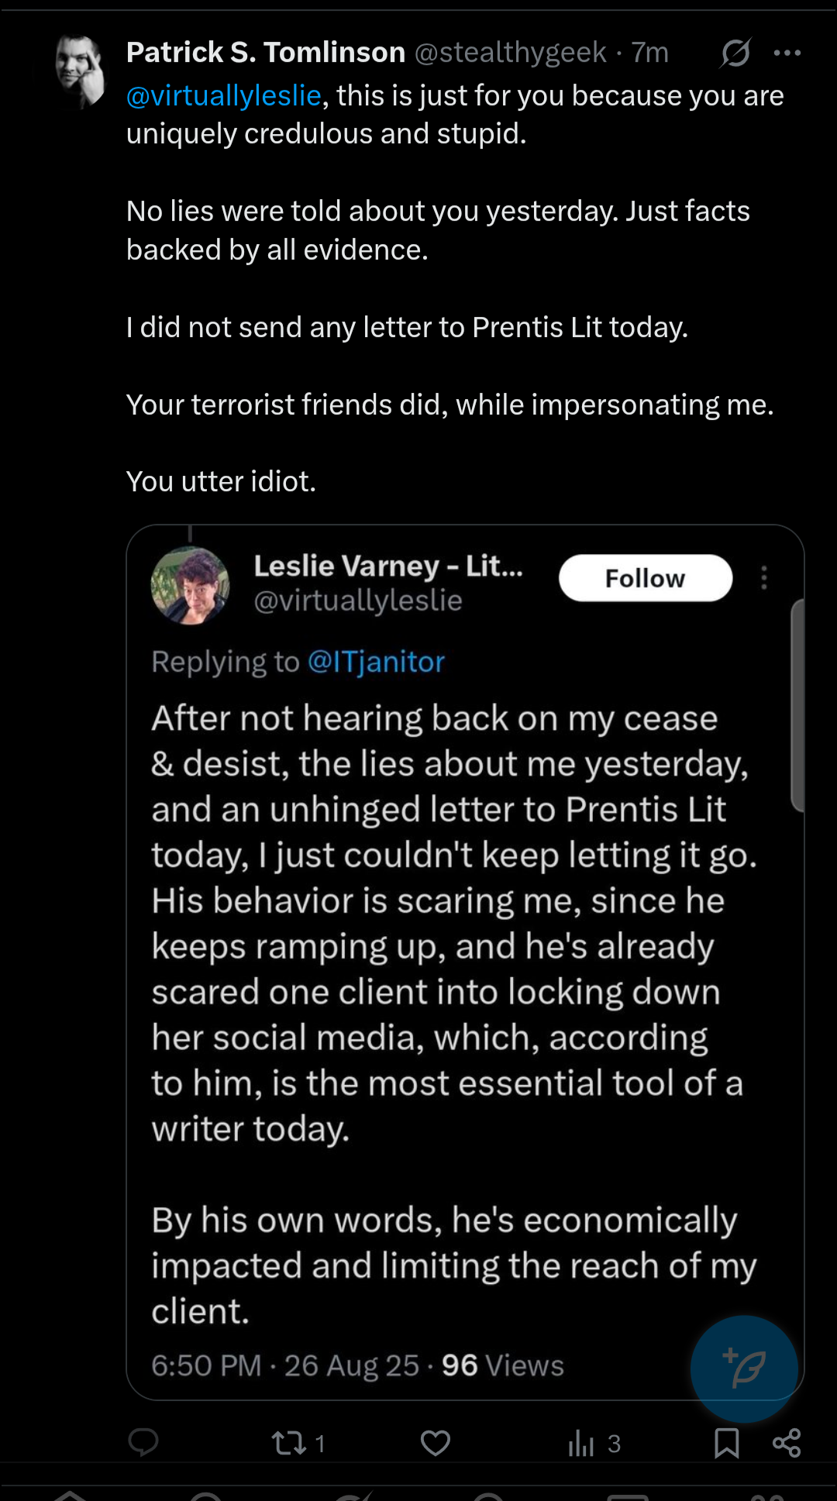Tap the floating compose new post button

pos(744,1368)
